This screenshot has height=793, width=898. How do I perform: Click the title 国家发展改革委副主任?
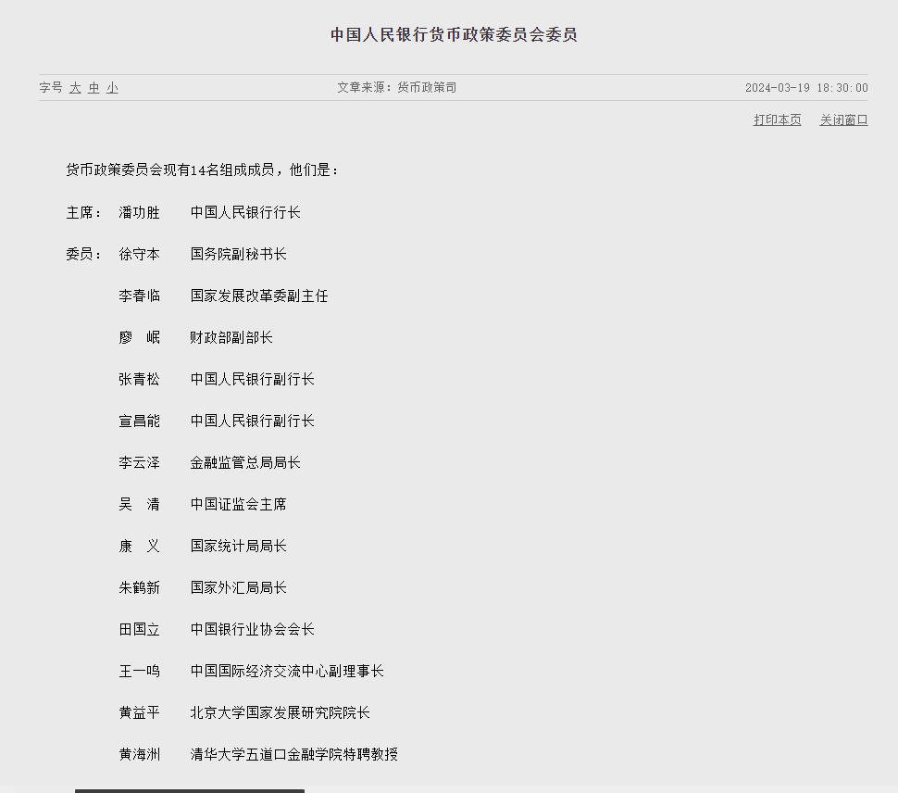point(259,296)
